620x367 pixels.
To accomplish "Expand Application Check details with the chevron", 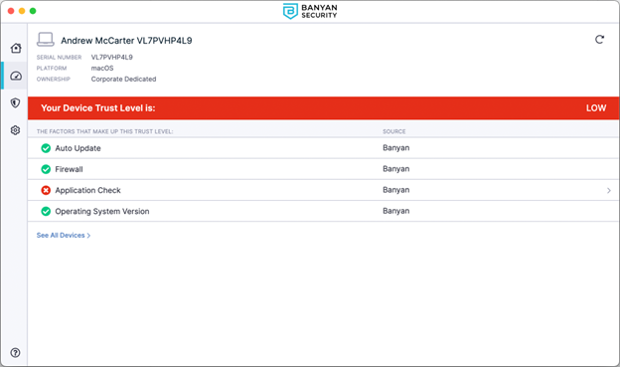I will [608, 190].
